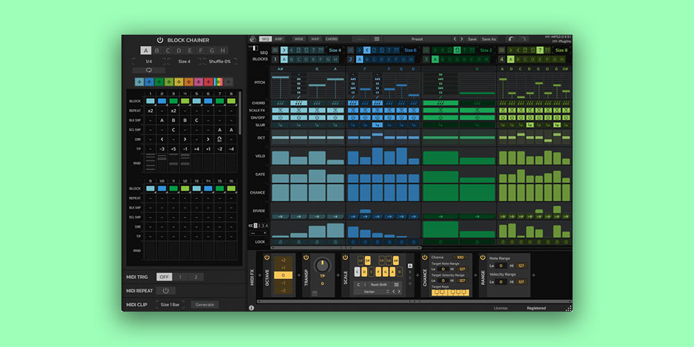
Task: Adjust the TP transpose knob
Action: tap(322, 266)
